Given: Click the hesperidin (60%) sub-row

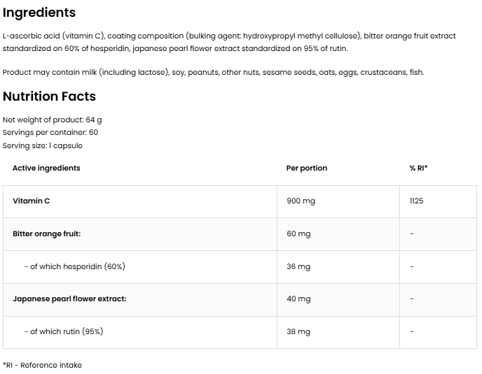Looking at the screenshot, I should coord(74,266).
